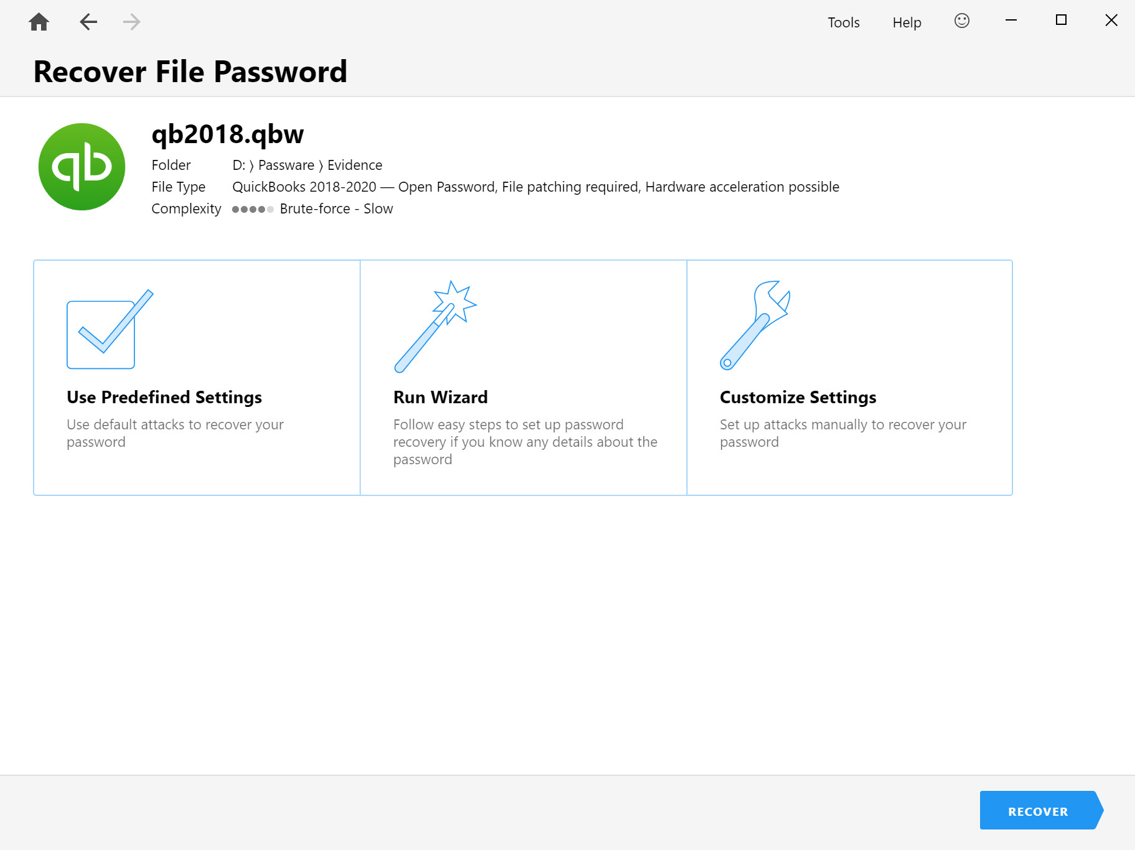The width and height of the screenshot is (1135, 850).
Task: Click the complexity dots indicator
Action: [253, 210]
